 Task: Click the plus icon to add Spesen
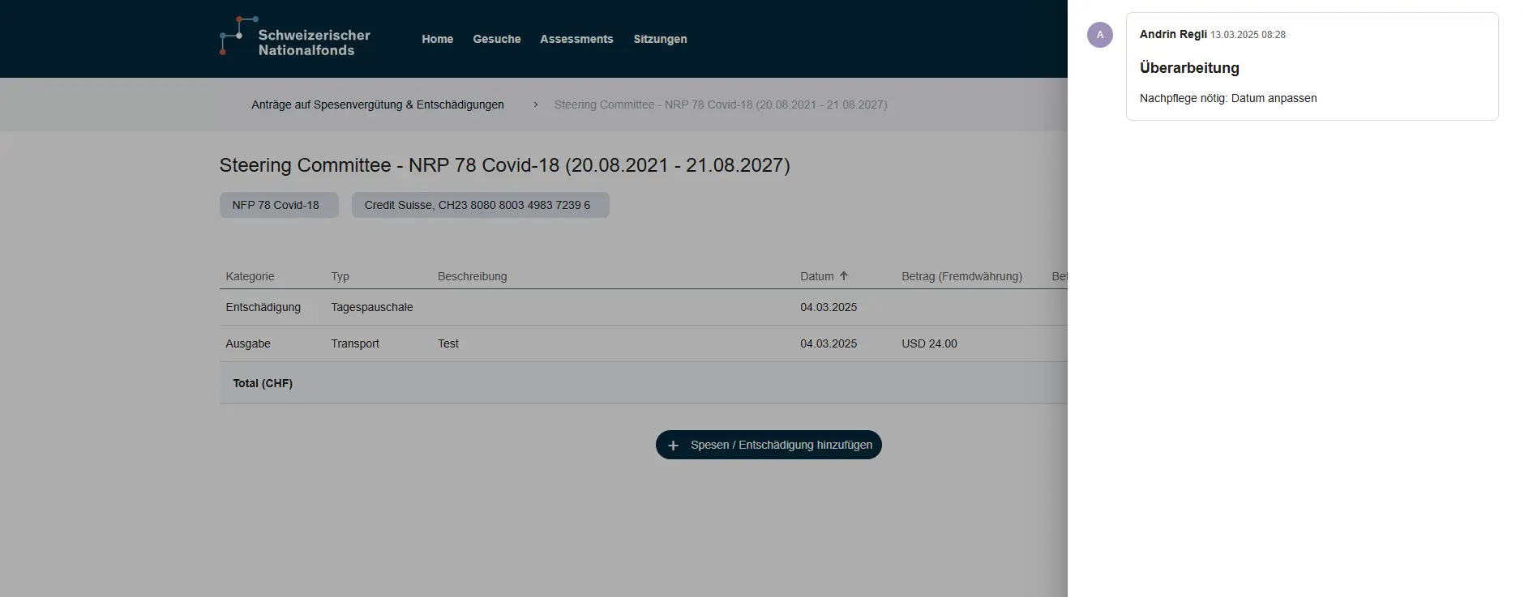pos(673,446)
